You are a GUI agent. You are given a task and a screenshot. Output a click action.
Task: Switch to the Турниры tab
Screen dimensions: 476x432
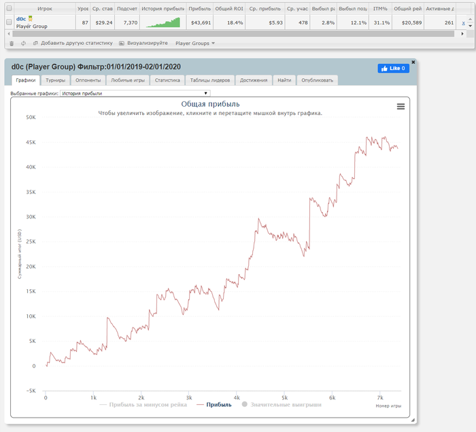pos(56,80)
